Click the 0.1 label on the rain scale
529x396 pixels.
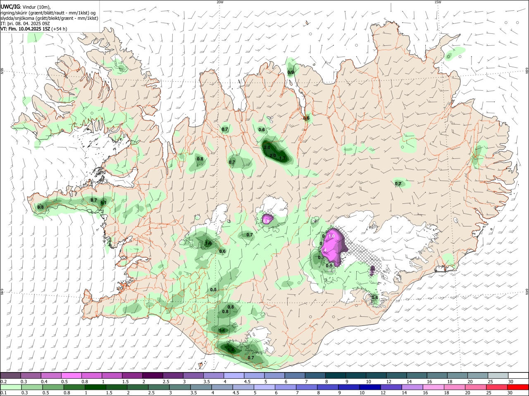[x=3, y=393]
